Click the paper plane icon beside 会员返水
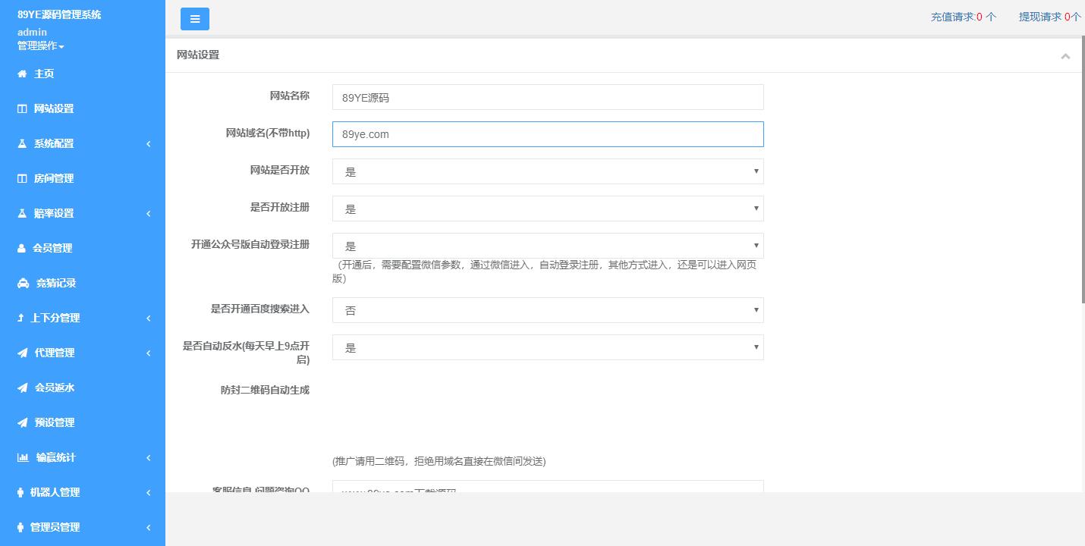This screenshot has width=1085, height=546. coord(23,388)
